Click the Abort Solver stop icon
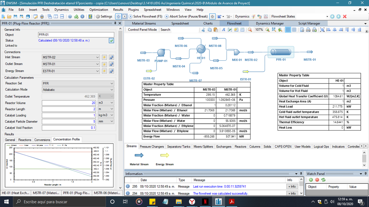The height and width of the screenshot is (207, 369). tap(167, 16)
